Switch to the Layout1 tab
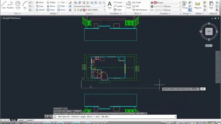 click(21, 120)
